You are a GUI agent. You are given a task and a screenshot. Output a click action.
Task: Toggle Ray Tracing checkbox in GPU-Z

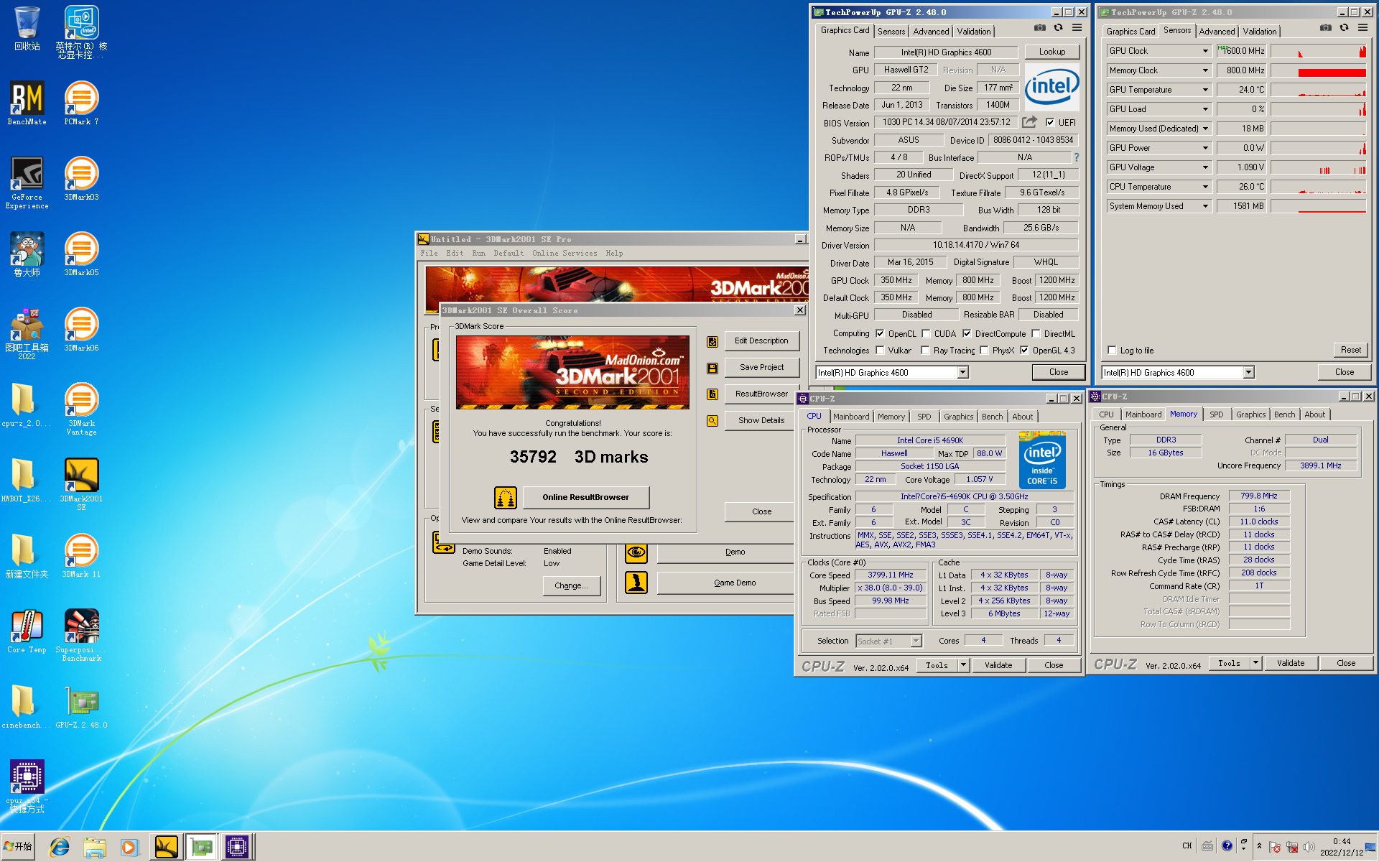click(x=926, y=350)
